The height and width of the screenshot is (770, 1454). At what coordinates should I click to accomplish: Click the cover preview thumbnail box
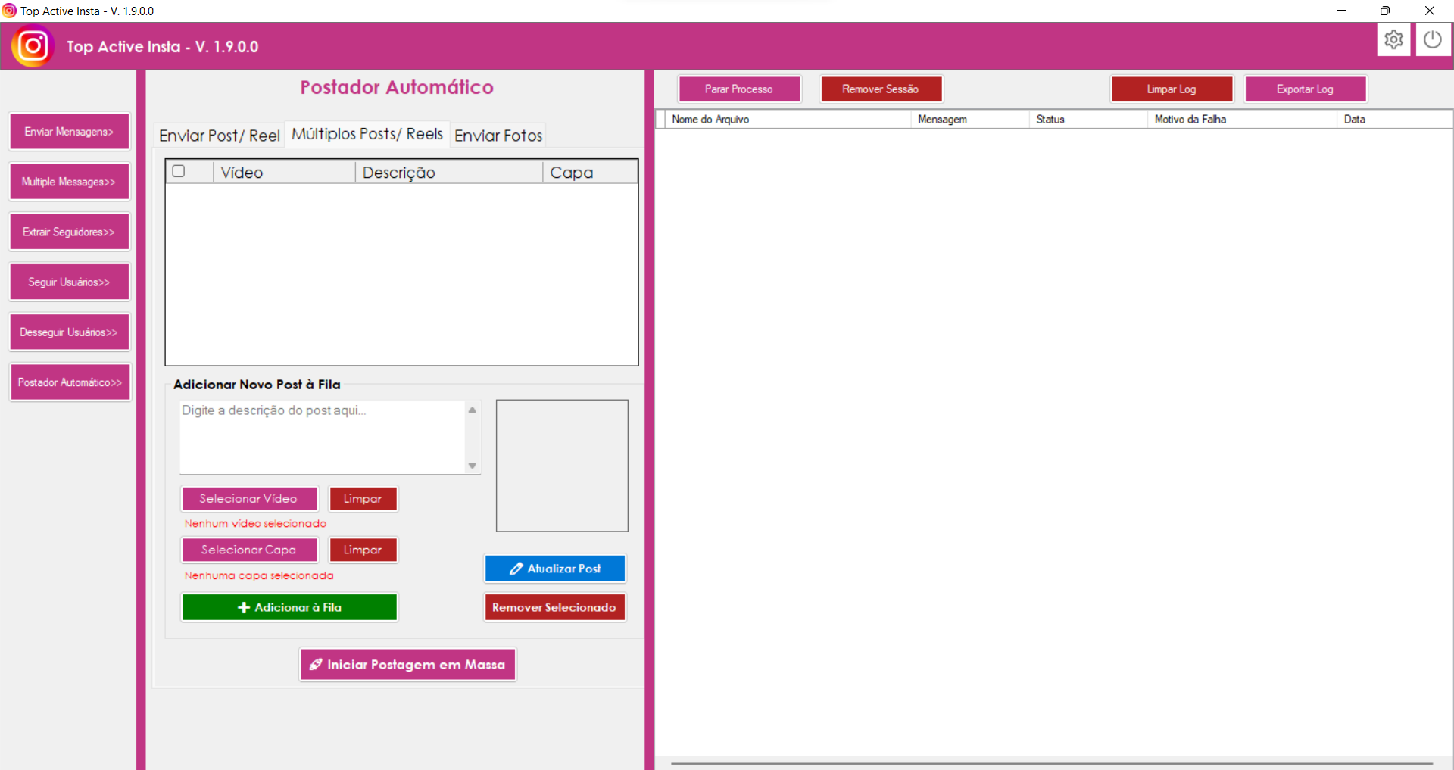click(x=562, y=466)
